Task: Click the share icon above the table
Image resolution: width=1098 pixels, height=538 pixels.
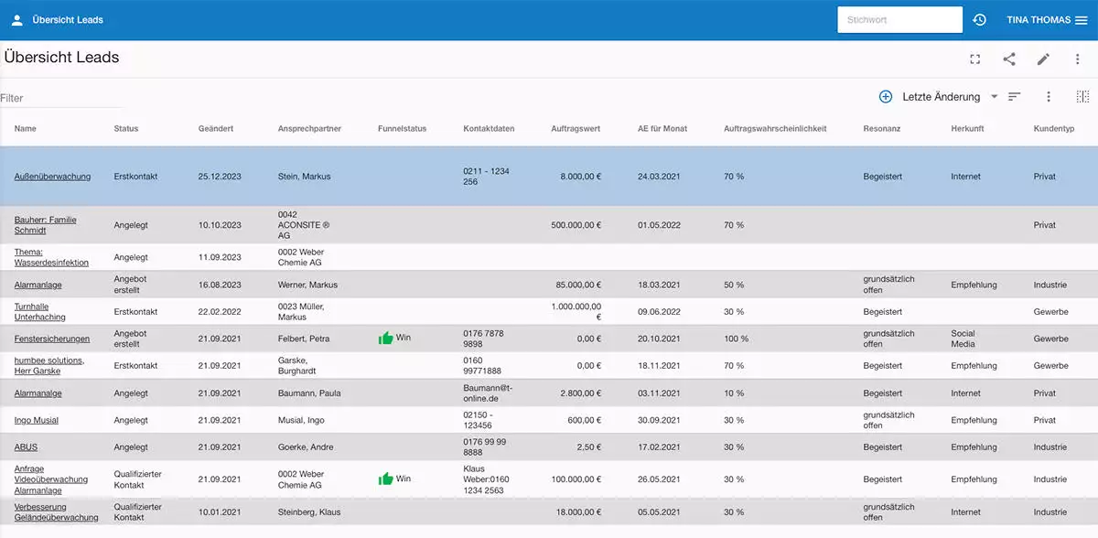Action: 1009,59
